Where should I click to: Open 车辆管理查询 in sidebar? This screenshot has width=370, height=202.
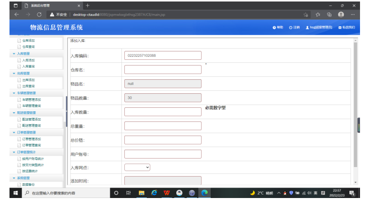click(x=31, y=106)
